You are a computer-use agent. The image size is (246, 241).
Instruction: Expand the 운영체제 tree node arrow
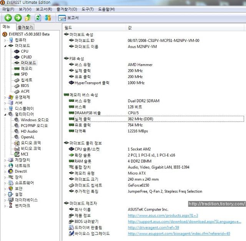tap(5, 97)
